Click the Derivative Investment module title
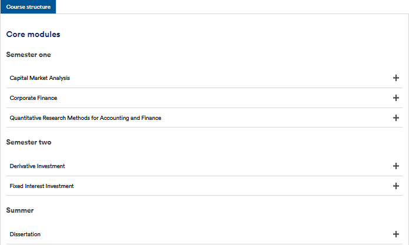Image resolution: width=409 pixels, height=245 pixels. pyautogui.click(x=37, y=166)
